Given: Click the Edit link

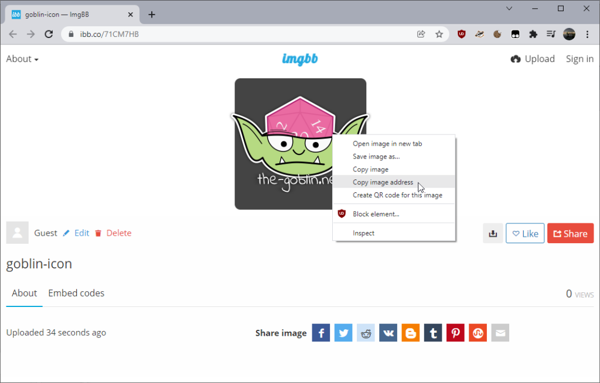Looking at the screenshot, I should (76, 233).
